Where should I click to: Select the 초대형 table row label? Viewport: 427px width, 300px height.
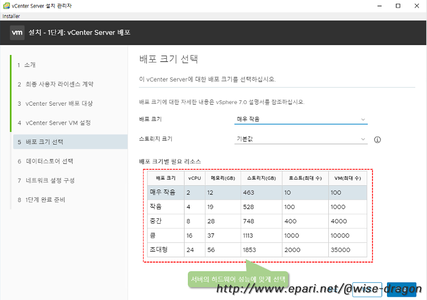coord(159,249)
